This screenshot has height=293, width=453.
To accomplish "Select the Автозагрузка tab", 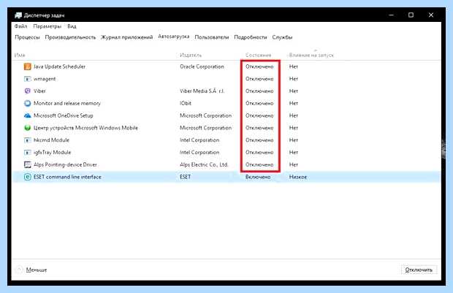I will tap(174, 37).
